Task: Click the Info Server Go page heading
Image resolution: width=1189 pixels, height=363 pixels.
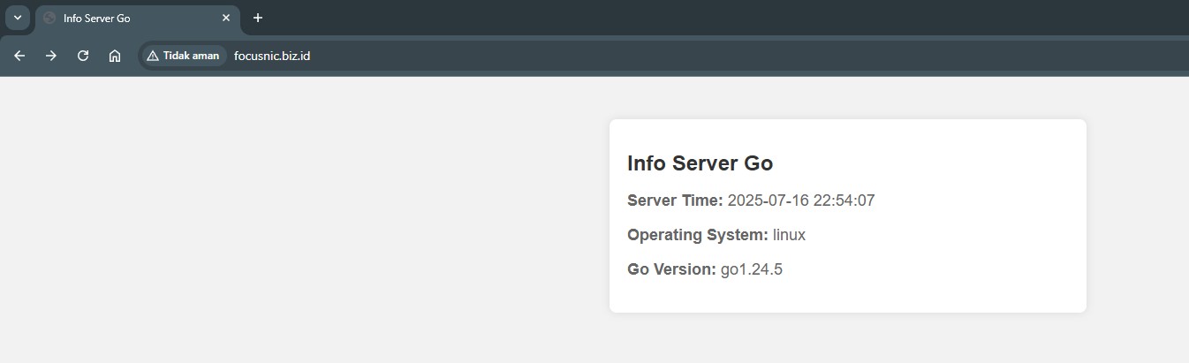Action: coord(700,163)
